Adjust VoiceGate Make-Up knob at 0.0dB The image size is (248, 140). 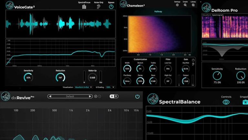[x=92, y=78]
